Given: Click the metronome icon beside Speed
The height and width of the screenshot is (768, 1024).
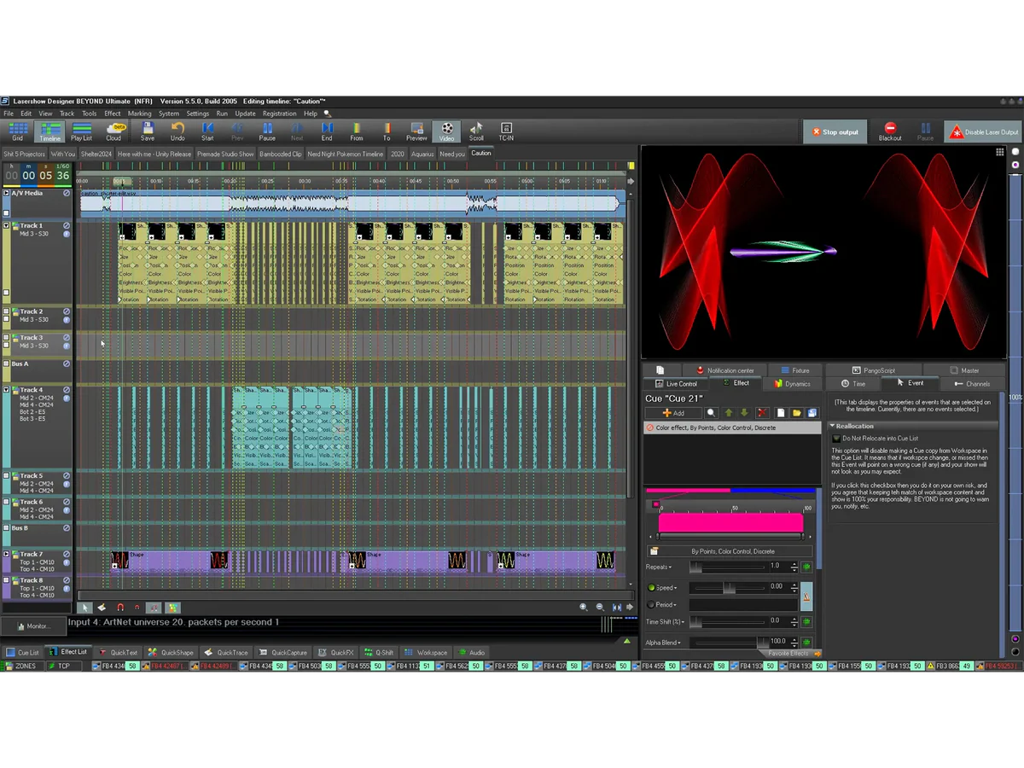Looking at the screenshot, I should pos(806,596).
